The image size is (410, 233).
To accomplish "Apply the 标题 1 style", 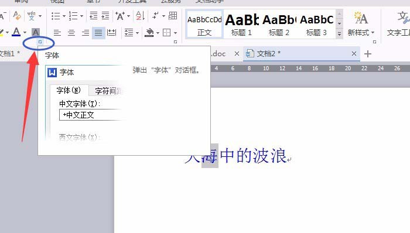I will click(x=241, y=25).
